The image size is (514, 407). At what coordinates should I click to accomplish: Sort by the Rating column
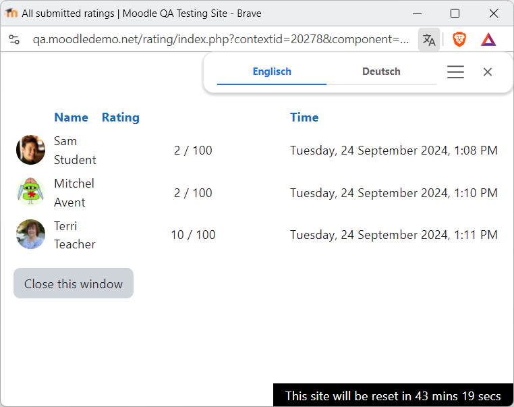121,117
